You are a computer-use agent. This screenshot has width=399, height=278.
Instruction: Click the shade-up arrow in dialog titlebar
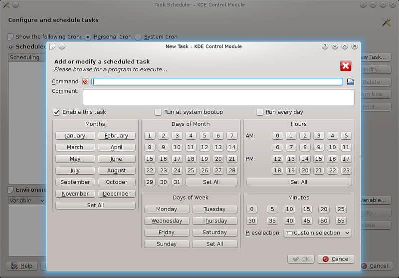point(345,46)
